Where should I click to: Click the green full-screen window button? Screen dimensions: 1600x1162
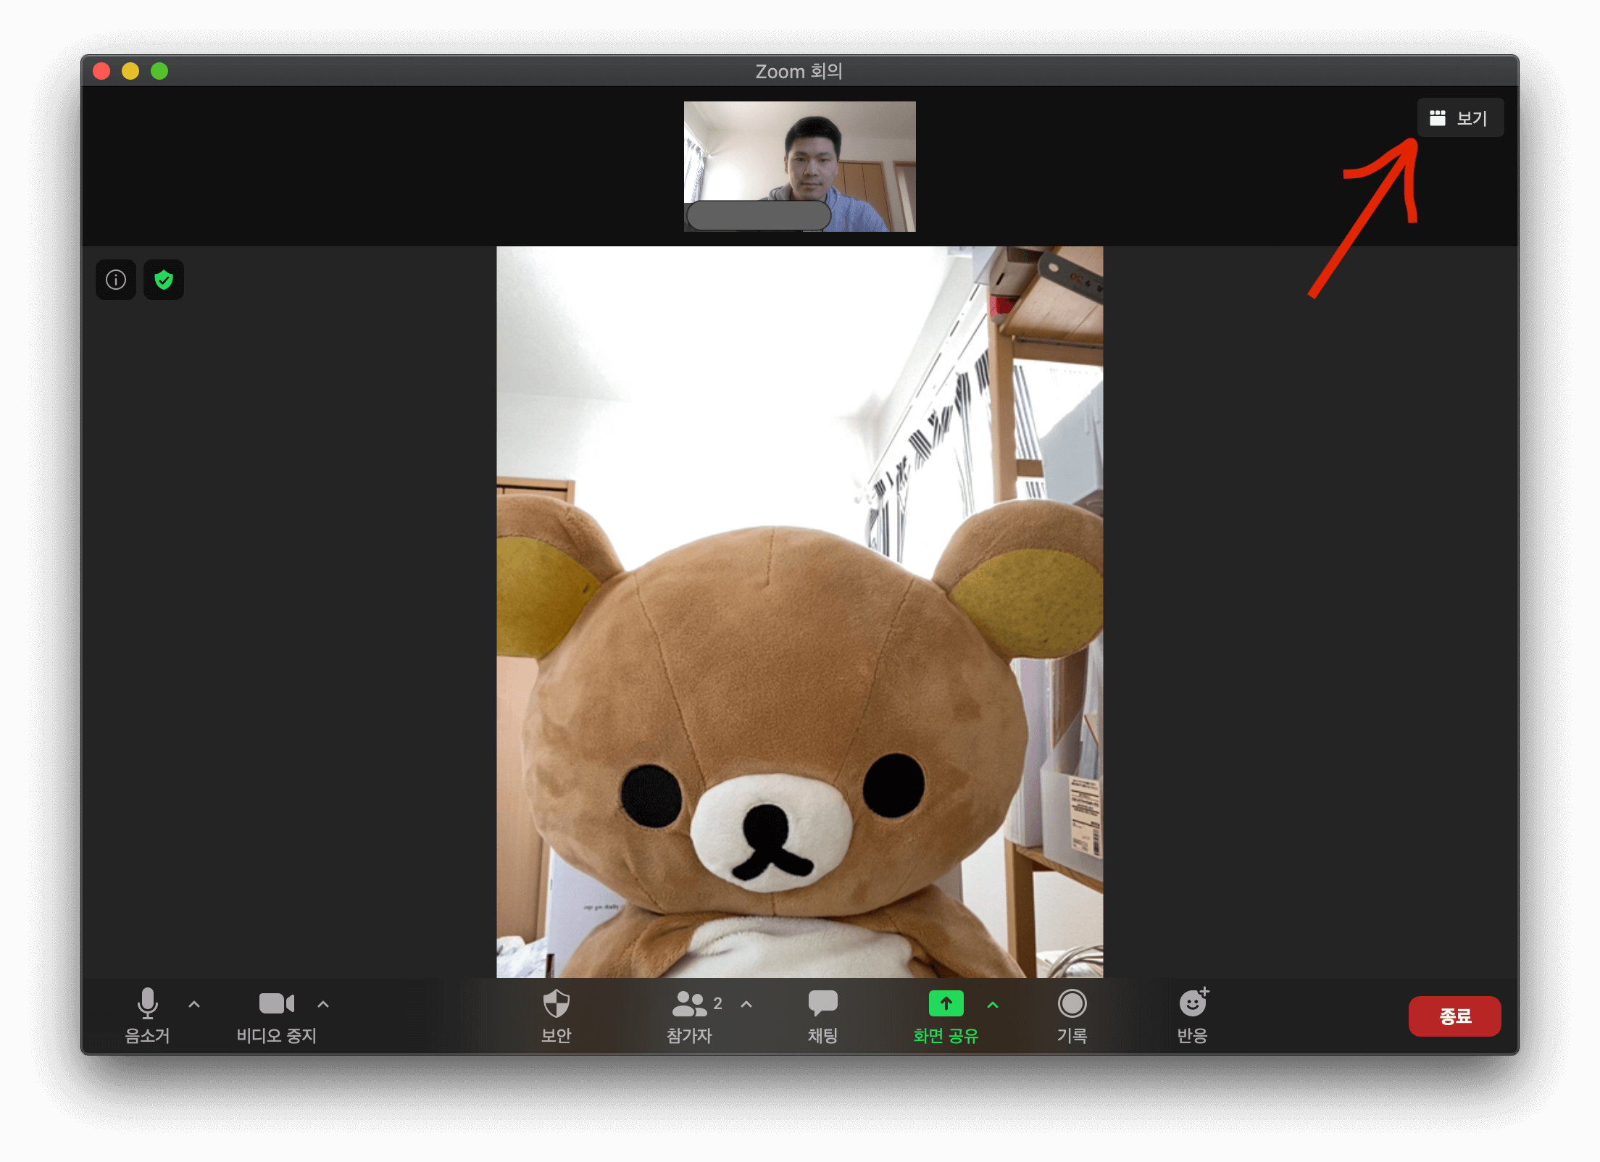(159, 71)
